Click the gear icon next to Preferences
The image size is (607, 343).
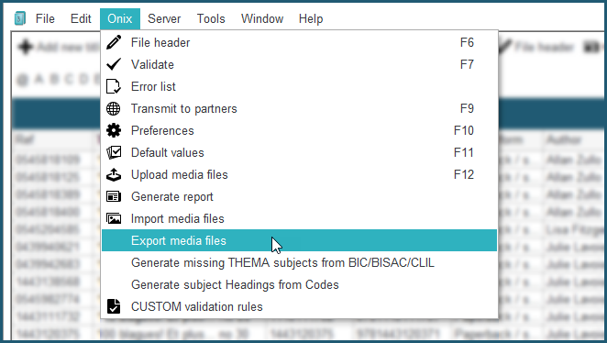click(114, 130)
